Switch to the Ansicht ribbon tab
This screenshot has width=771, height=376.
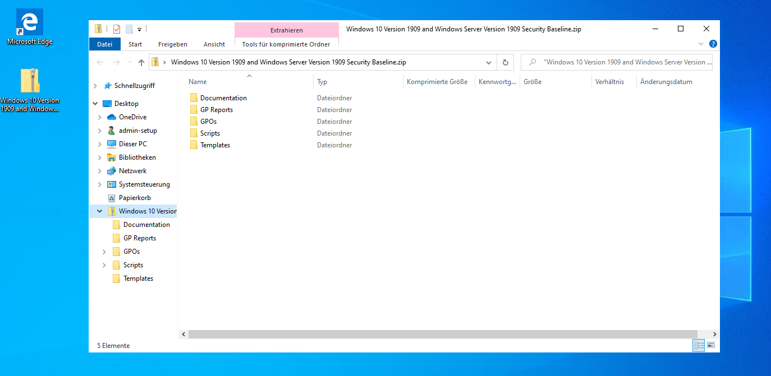tap(214, 44)
